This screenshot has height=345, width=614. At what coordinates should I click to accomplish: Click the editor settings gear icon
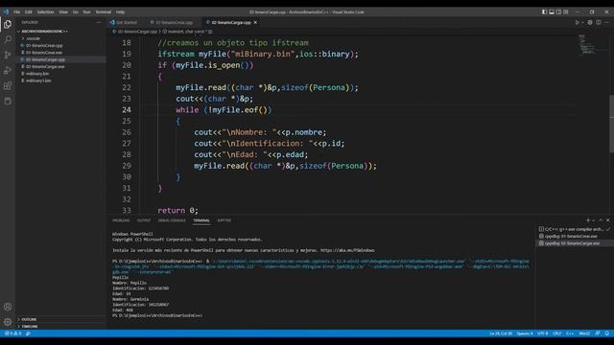590,23
